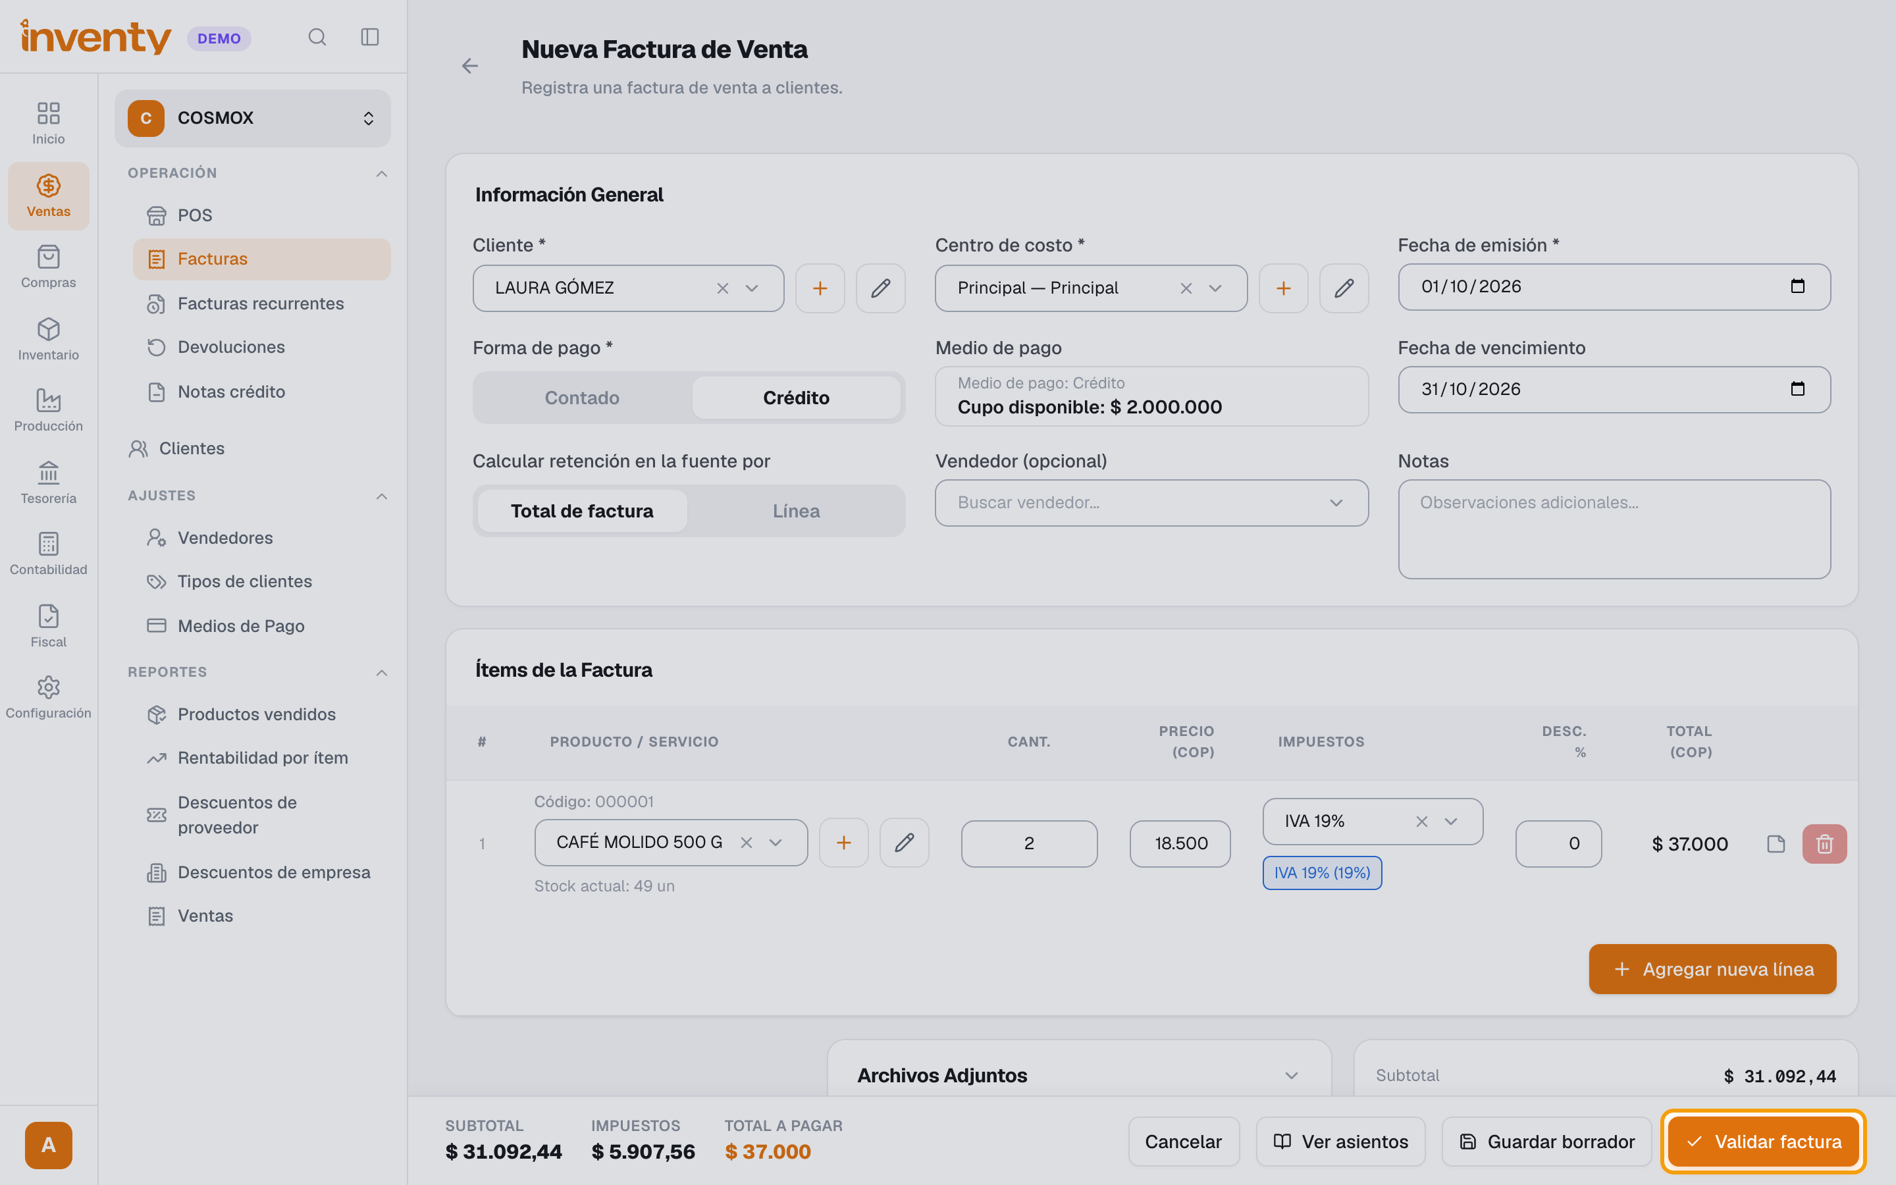Open Notas crédito menu item
This screenshot has width=1896, height=1185.
[261, 392]
